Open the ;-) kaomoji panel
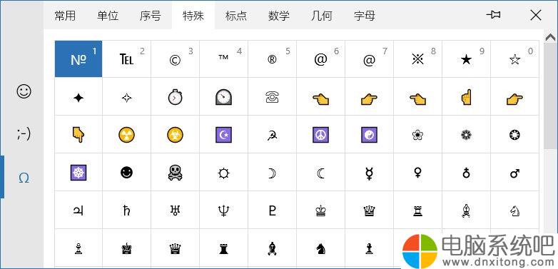This screenshot has width=558, height=269. (x=24, y=134)
